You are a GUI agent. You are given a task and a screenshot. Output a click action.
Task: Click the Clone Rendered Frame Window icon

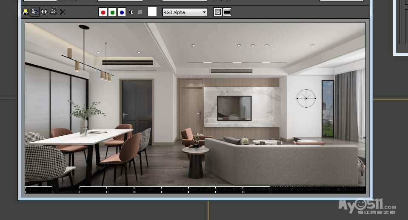44,12
